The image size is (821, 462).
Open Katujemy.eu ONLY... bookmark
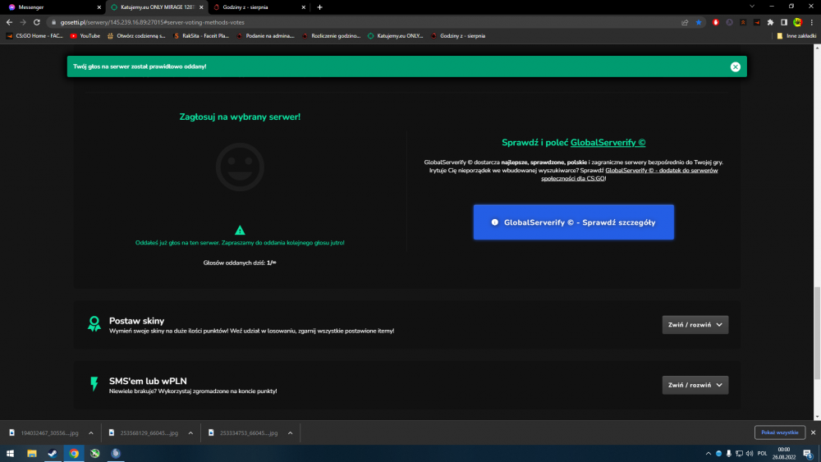point(396,36)
